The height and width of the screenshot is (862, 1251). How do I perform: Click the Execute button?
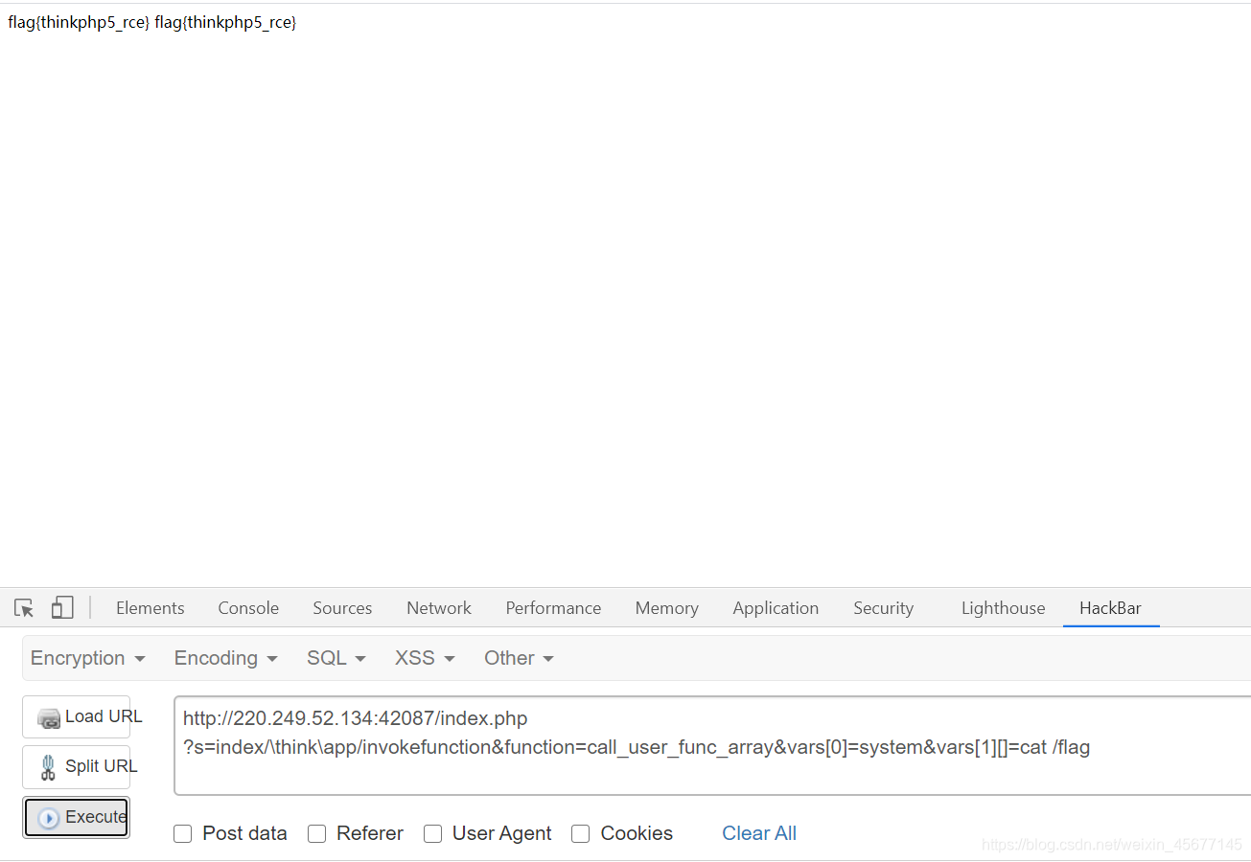[x=77, y=817]
